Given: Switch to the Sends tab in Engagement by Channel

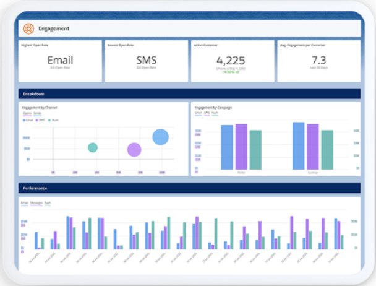Looking at the screenshot, I should pos(36,114).
